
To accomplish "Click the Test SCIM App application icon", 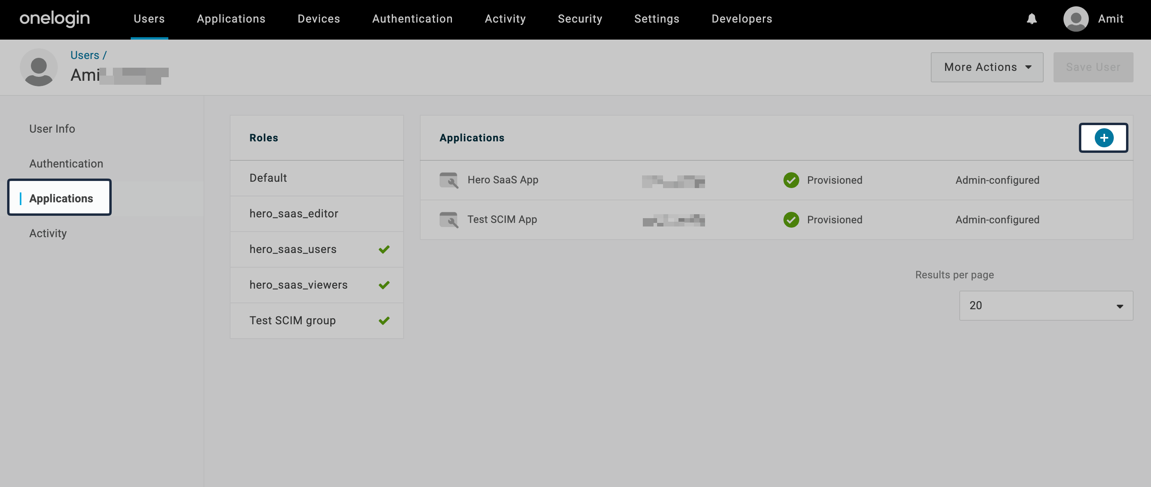I will click(x=449, y=220).
